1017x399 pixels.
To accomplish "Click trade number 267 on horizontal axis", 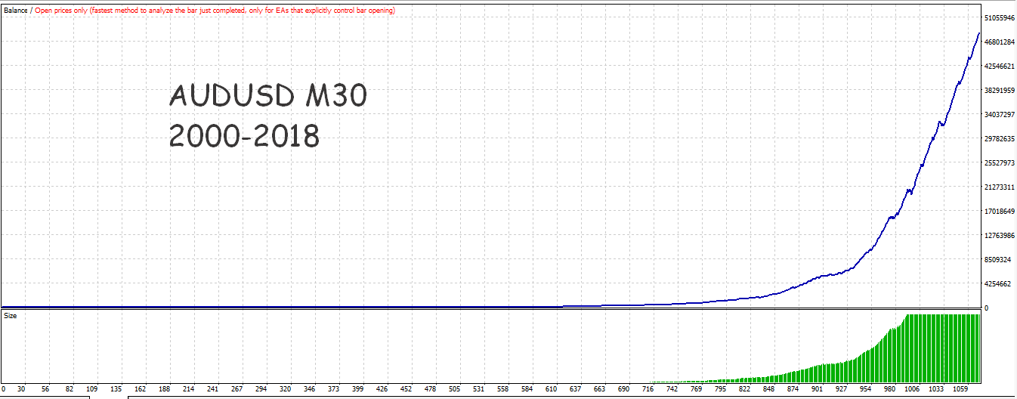I will pos(238,389).
